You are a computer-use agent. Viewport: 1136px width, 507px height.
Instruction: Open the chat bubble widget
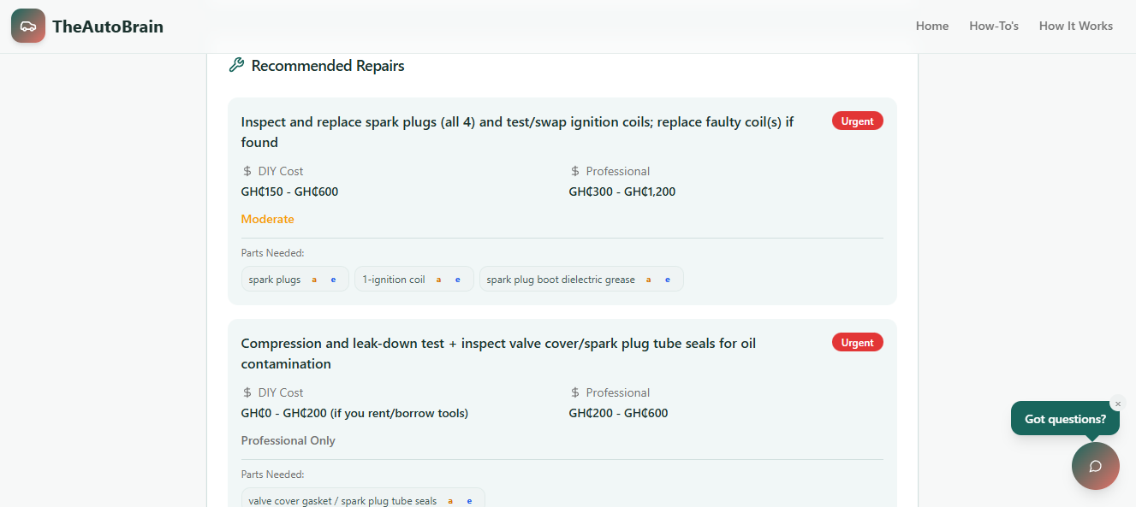(1095, 466)
